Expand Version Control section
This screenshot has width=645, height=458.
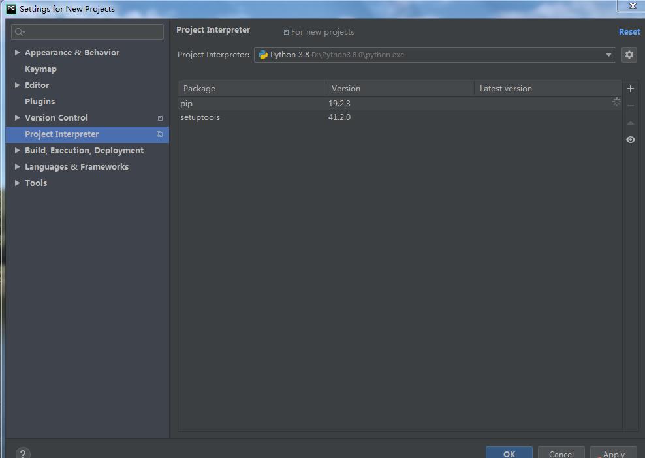[17, 117]
